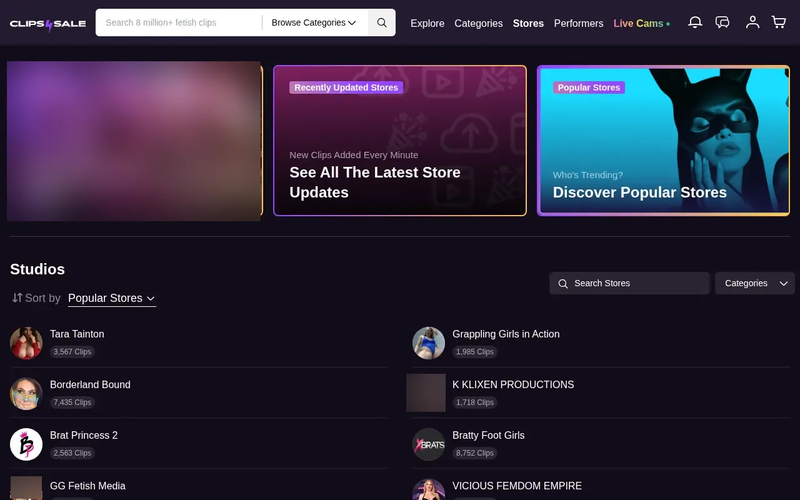Screen dimensions: 800x500
Task: Open the user account icon
Action: tap(752, 22)
